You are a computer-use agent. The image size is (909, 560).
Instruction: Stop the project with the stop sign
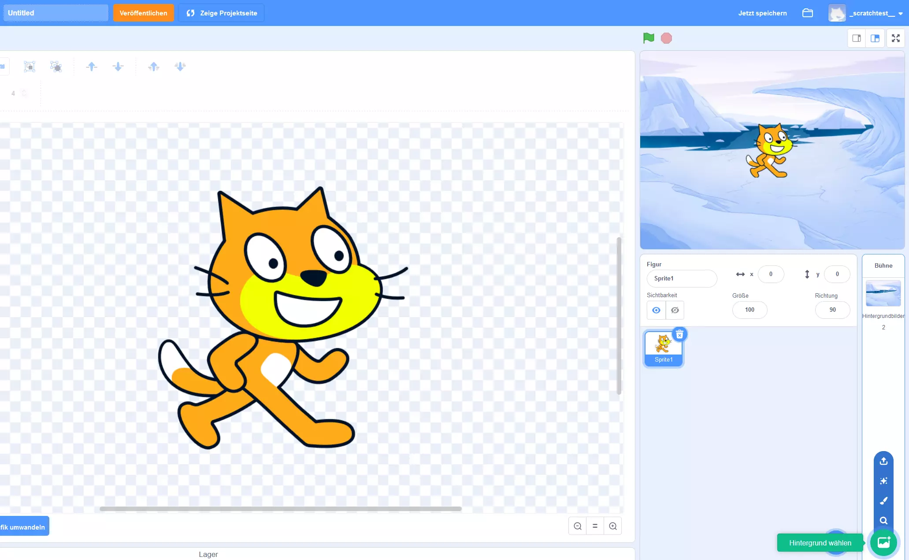(x=666, y=38)
